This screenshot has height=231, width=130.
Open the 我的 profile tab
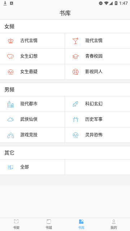114,225
